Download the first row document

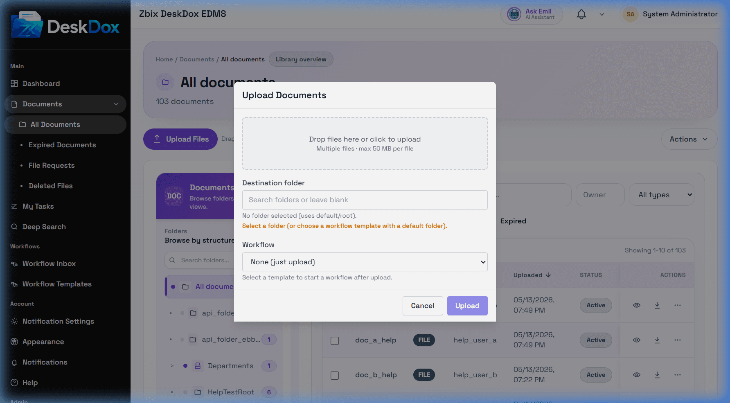click(657, 305)
